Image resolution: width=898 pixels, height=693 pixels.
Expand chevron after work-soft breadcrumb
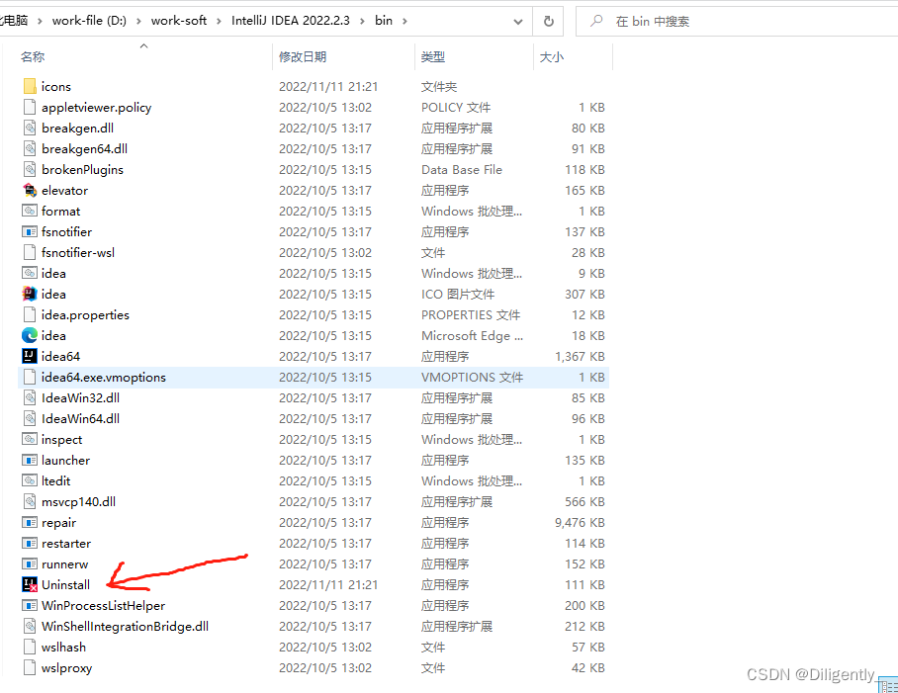click(219, 21)
